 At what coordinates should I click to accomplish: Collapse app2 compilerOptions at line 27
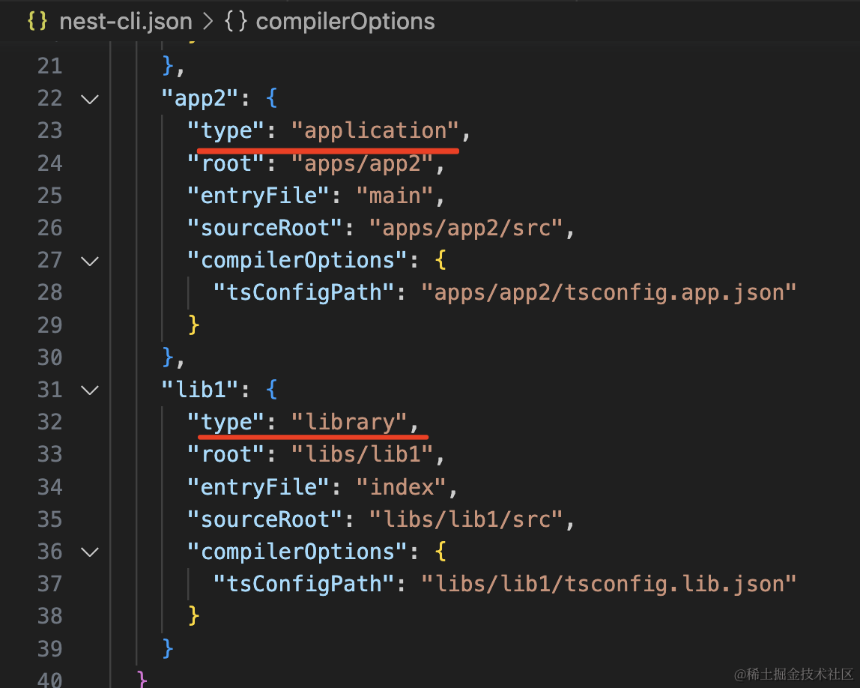click(90, 261)
